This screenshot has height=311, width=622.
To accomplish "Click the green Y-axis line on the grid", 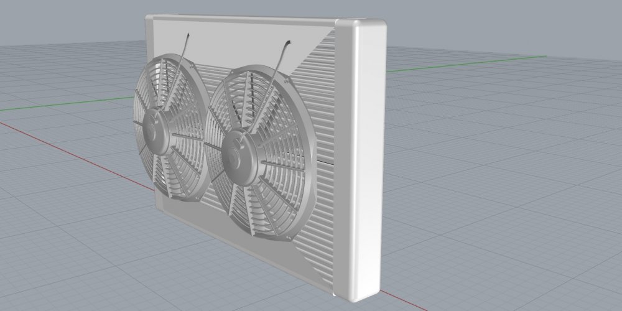I will click(x=466, y=64).
